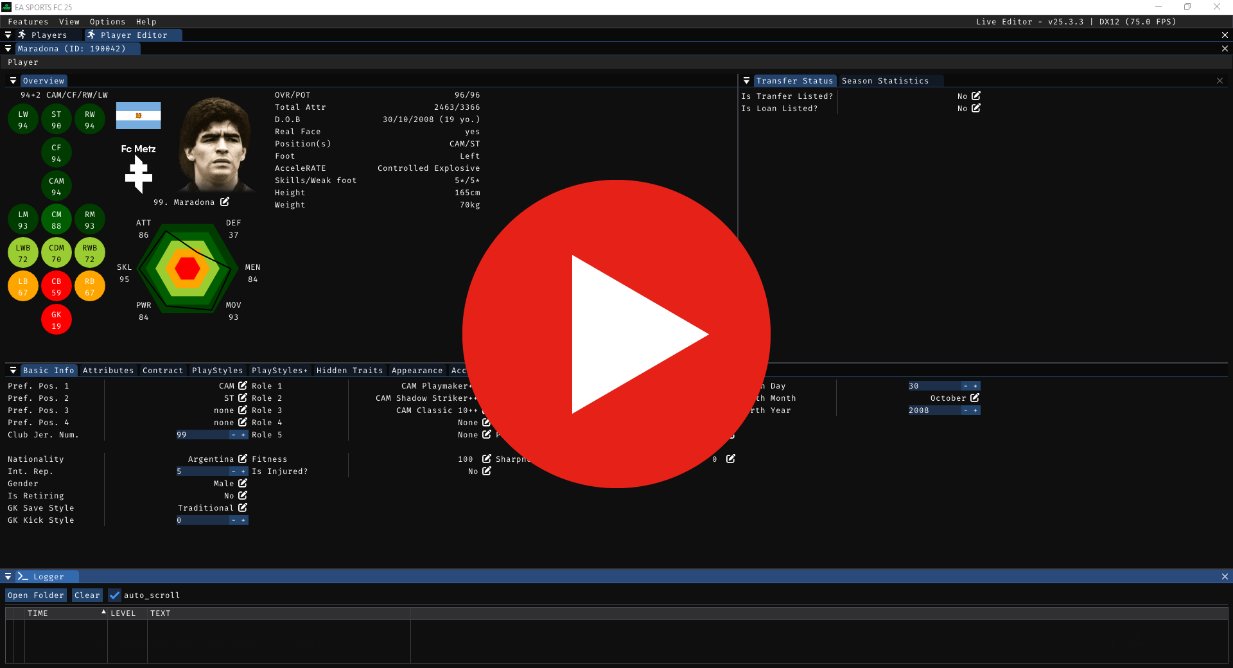Viewport: 1233px width, 668px height.
Task: Toggle Is Loan Listed value
Action: pos(976,108)
